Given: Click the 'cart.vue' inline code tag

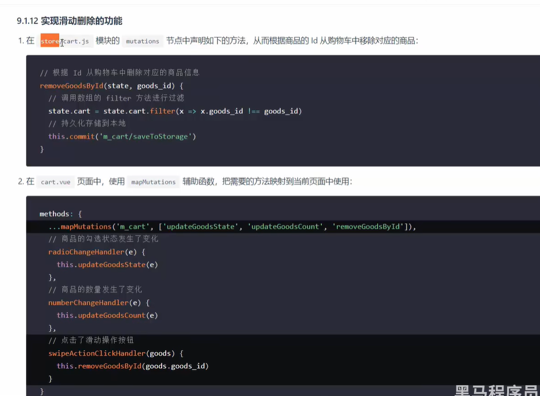Looking at the screenshot, I should [55, 182].
